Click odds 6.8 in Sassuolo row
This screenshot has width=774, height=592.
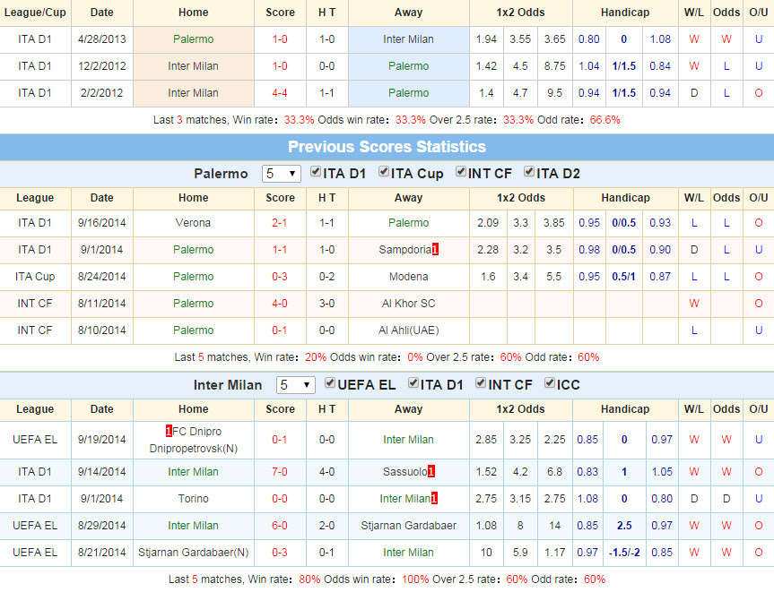pyautogui.click(x=554, y=472)
